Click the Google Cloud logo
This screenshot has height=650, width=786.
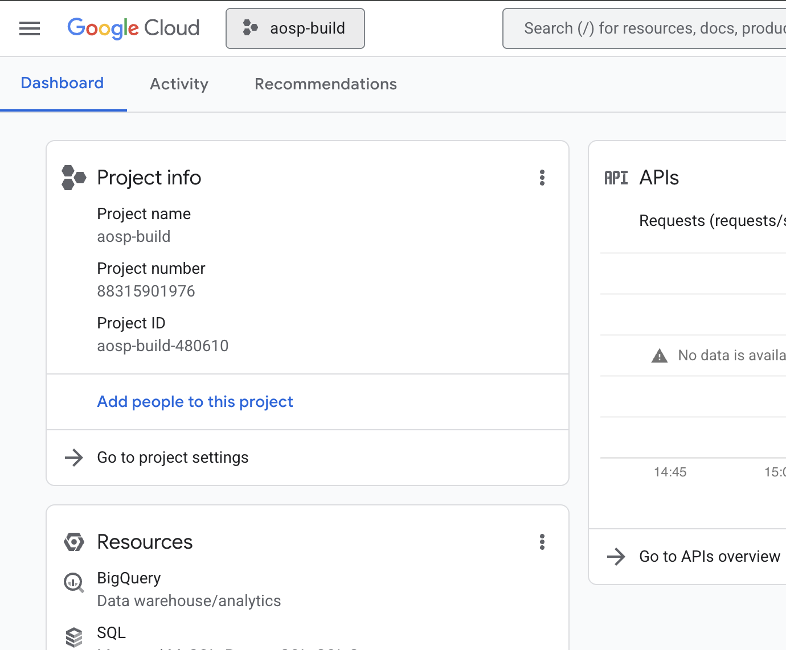(133, 28)
